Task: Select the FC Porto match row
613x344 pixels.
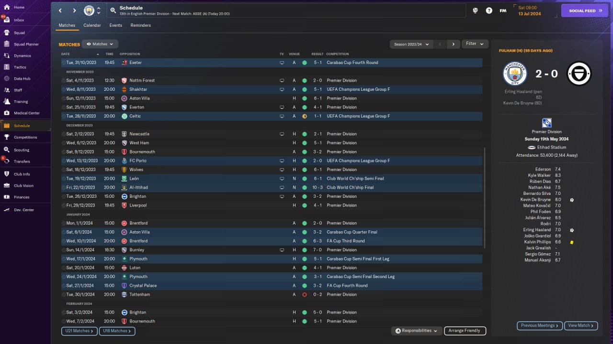Action: (x=272, y=161)
